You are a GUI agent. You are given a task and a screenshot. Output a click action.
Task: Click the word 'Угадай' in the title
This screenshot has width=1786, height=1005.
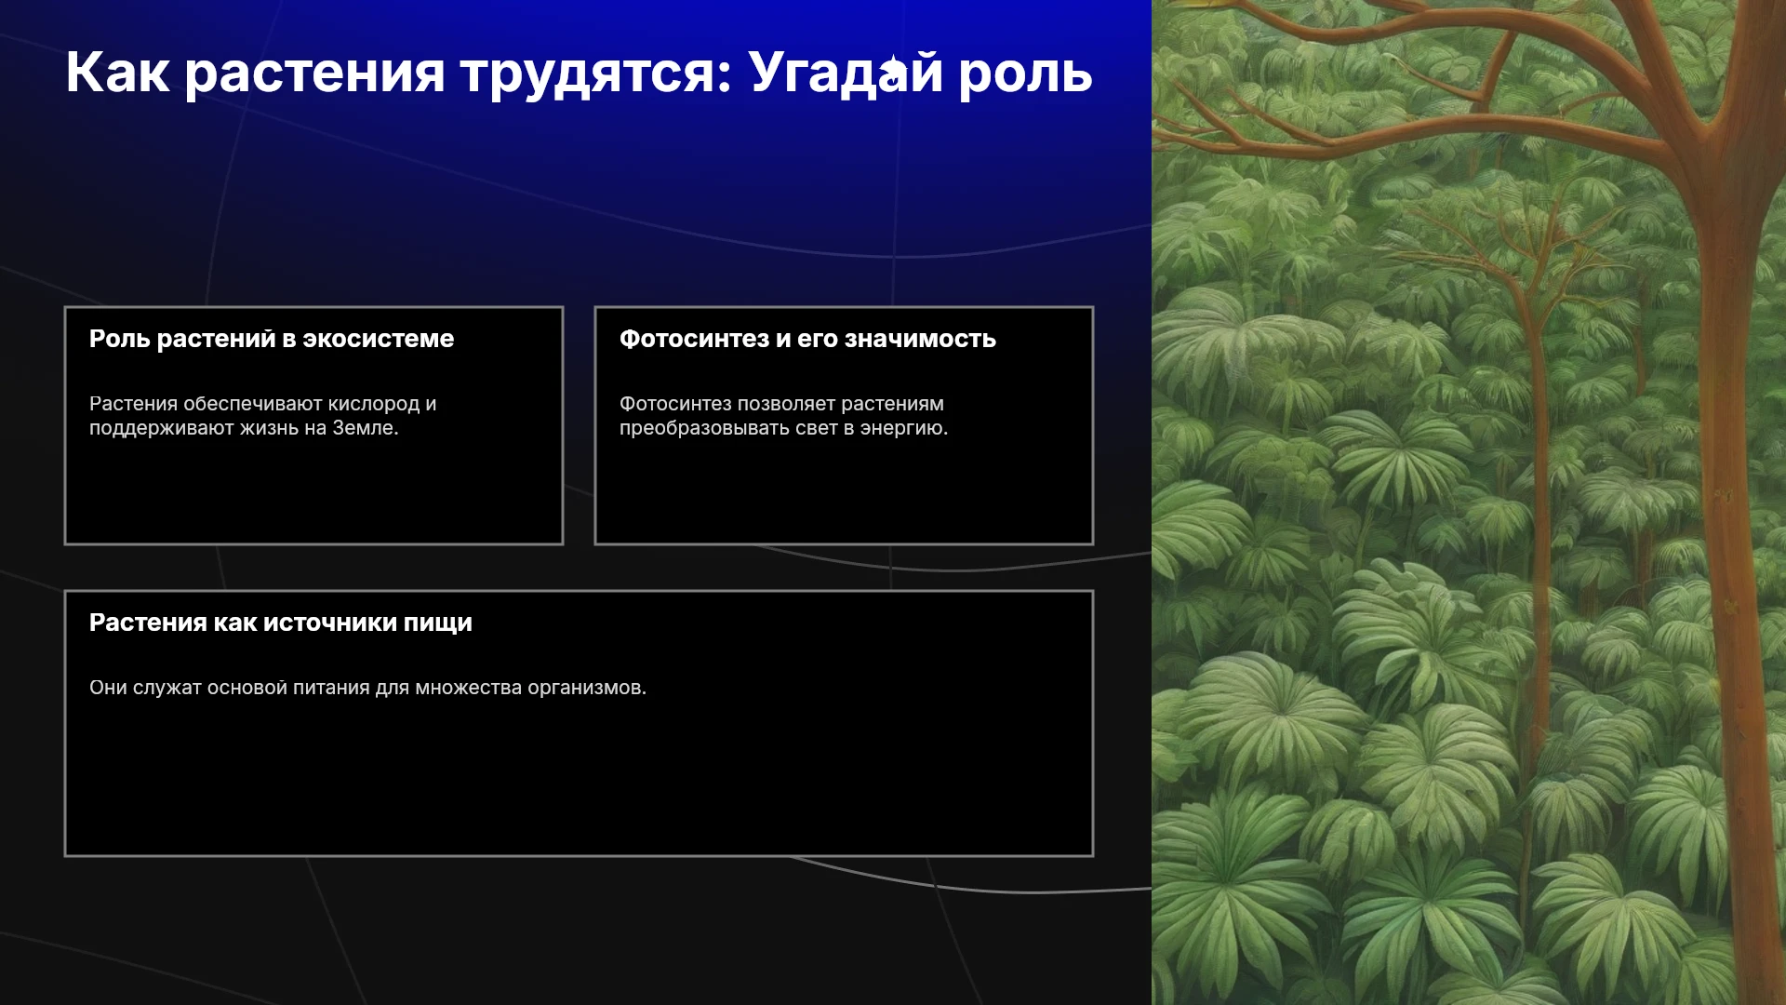click(846, 73)
